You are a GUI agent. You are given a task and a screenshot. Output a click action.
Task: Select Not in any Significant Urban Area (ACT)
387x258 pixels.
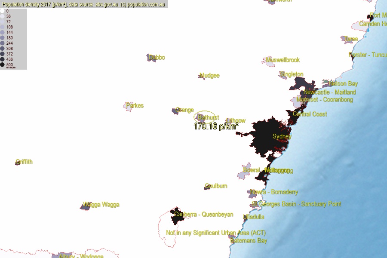point(216,233)
